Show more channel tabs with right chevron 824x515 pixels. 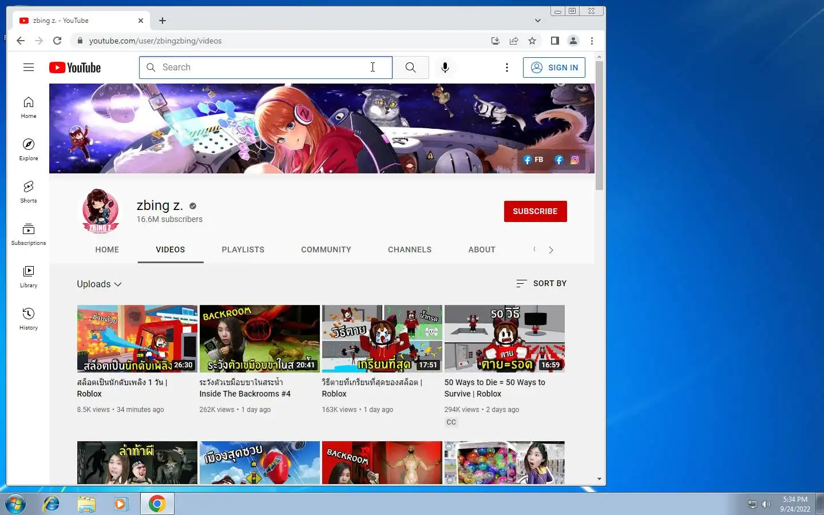(551, 250)
